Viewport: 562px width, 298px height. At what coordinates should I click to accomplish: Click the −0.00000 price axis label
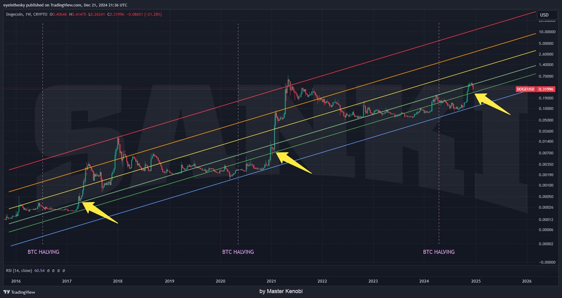point(547,263)
